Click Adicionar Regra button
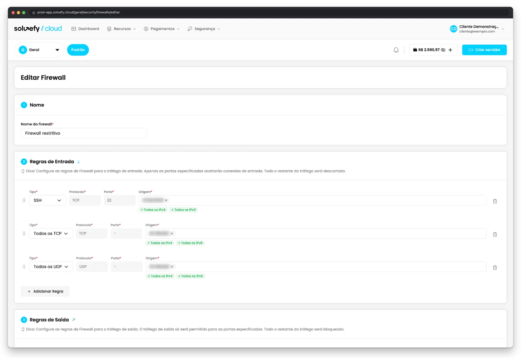The width and height of the screenshot is (521, 358). coord(45,291)
